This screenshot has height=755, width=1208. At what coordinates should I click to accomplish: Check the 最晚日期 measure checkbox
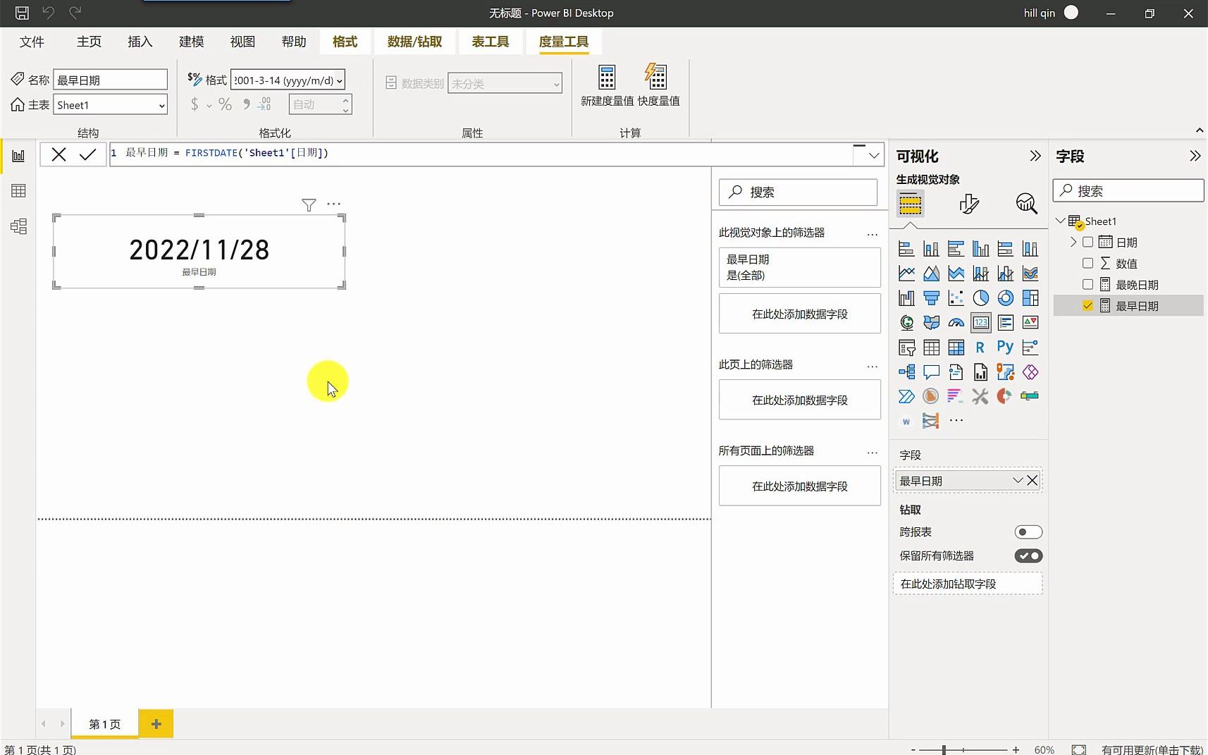pyautogui.click(x=1087, y=285)
